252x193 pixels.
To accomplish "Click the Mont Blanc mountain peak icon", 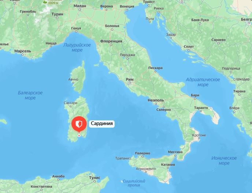I will [x=45, y=2].
